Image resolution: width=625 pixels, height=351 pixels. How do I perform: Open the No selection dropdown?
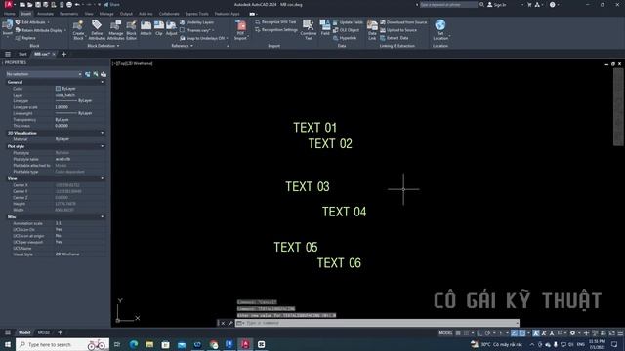[43, 74]
